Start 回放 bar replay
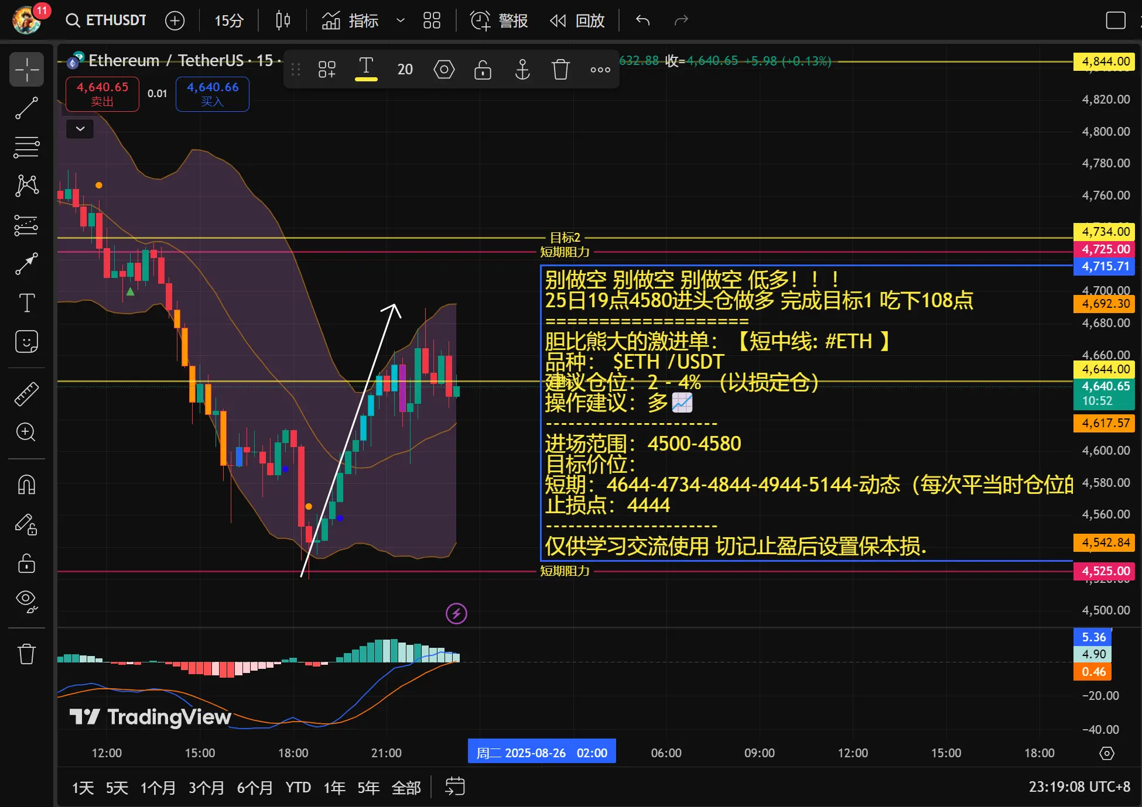Viewport: 1142px width, 807px height. tap(577, 20)
